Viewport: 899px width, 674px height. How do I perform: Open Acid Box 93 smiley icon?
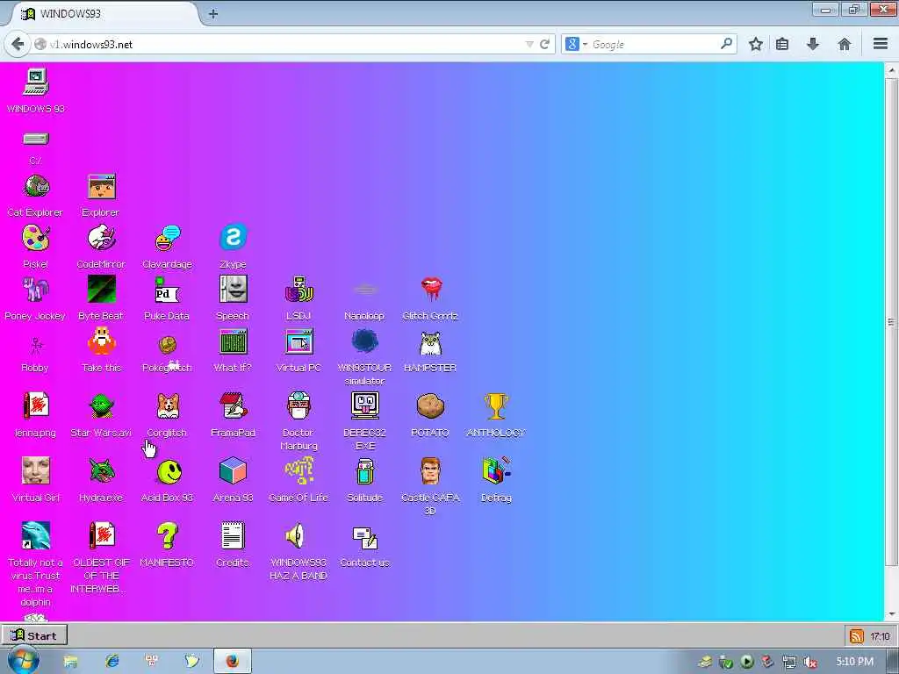[169, 471]
